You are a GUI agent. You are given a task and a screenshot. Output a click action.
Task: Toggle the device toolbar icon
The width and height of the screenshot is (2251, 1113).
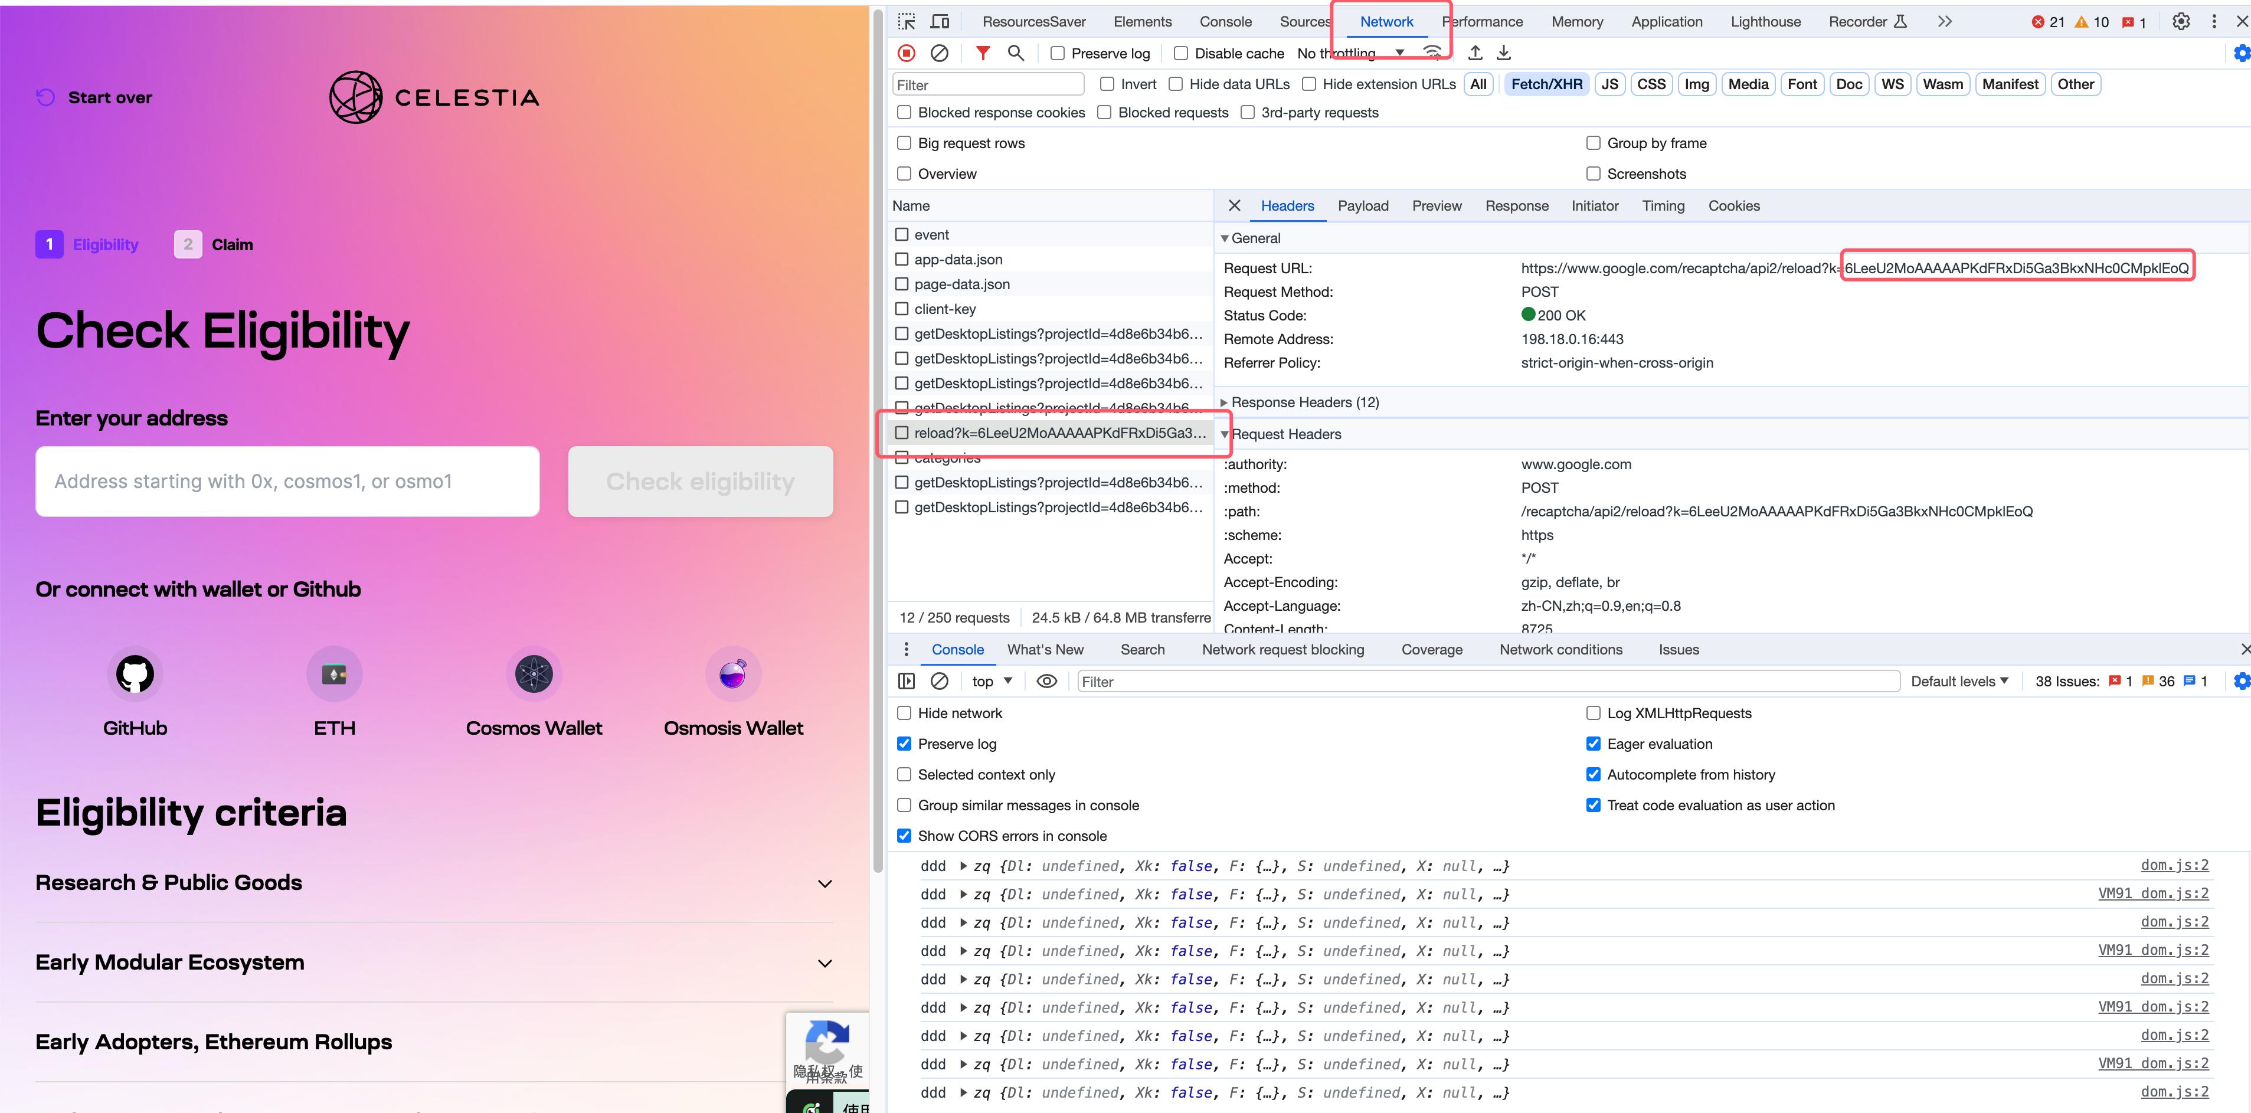[x=940, y=22]
